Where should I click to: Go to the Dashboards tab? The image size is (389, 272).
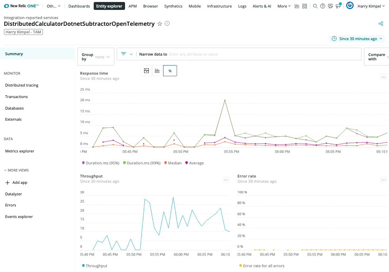click(79, 6)
